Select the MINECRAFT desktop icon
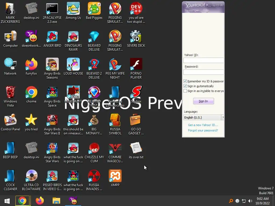The width and height of the screenshot is (275, 206). tap(73, 95)
